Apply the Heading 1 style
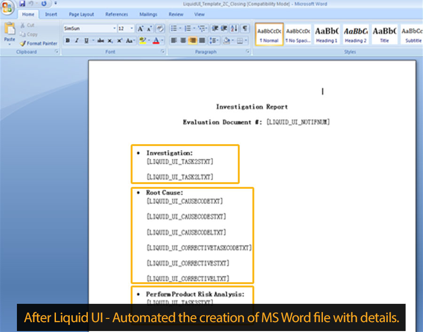423x332 pixels. 327,35
